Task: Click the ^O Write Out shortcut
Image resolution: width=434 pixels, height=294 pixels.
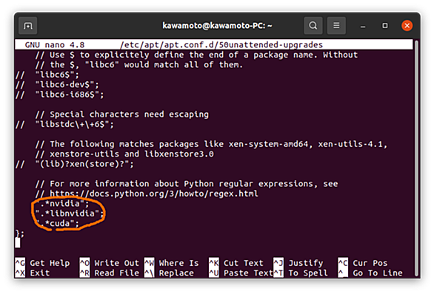Action: (x=110, y=263)
